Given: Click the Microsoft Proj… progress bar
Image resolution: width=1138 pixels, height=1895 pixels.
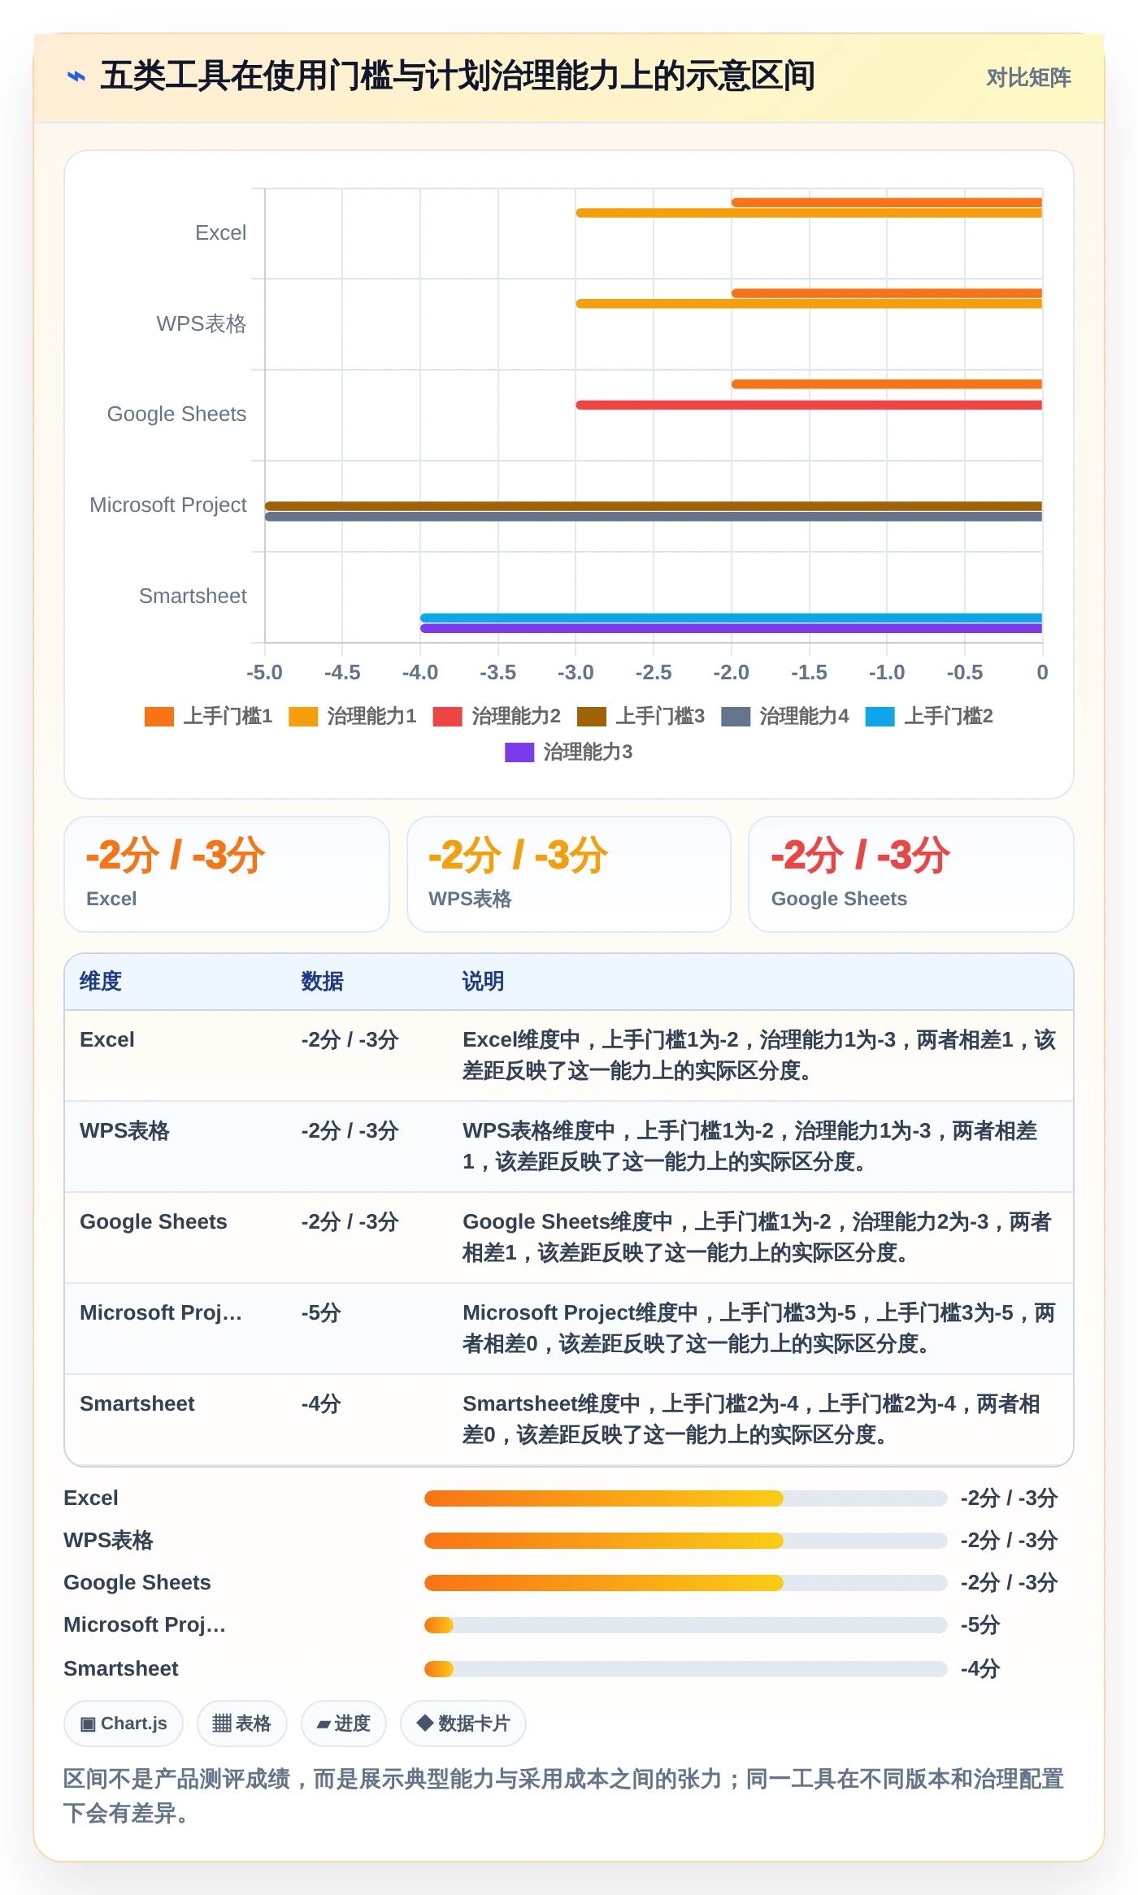Looking at the screenshot, I should (x=686, y=1625).
